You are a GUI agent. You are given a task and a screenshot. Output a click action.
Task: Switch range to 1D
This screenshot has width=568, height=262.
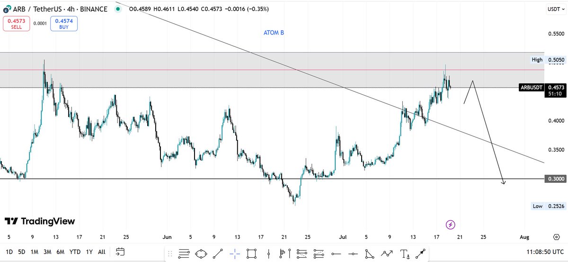(9, 252)
